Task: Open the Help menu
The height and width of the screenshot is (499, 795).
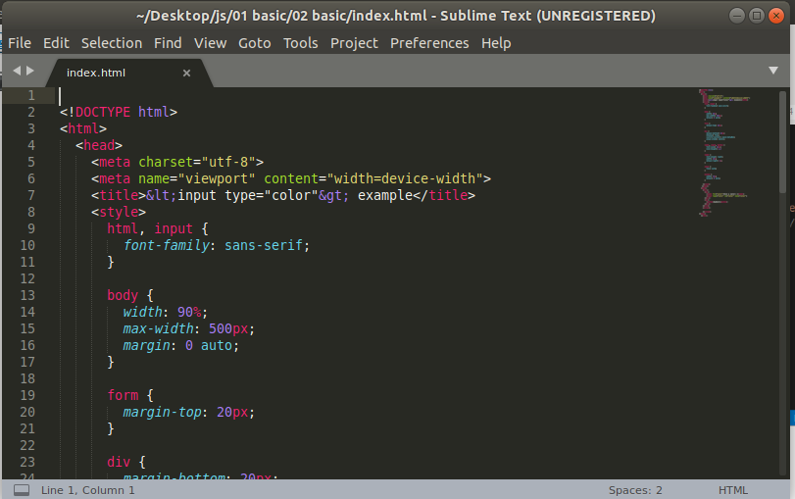Action: click(x=496, y=43)
